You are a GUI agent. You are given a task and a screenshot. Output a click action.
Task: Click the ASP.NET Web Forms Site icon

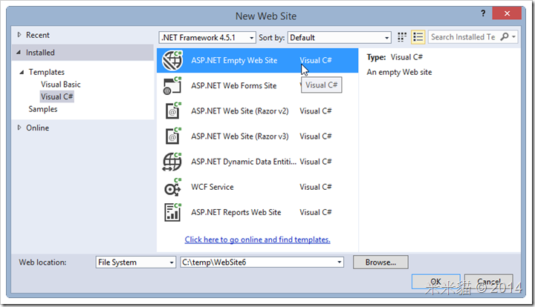(x=172, y=86)
